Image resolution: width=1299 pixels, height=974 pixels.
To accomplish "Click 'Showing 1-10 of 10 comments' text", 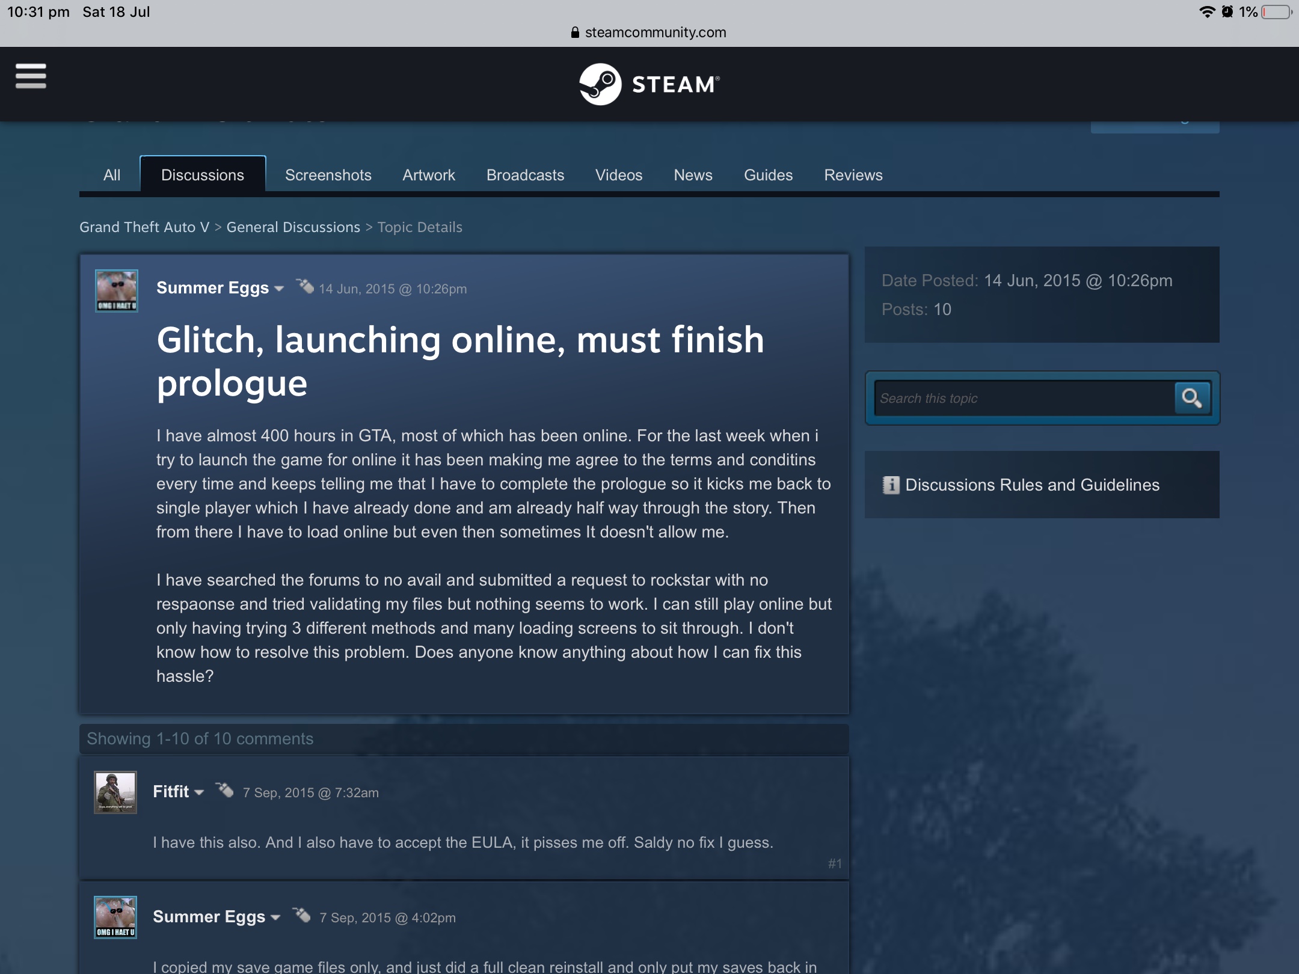I will click(x=200, y=739).
